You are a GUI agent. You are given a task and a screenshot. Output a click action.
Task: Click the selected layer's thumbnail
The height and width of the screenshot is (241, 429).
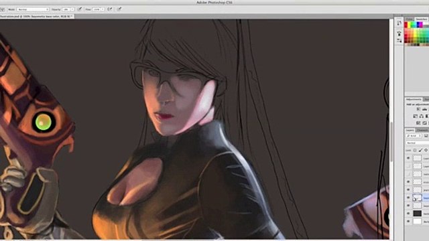pyautogui.click(x=417, y=197)
